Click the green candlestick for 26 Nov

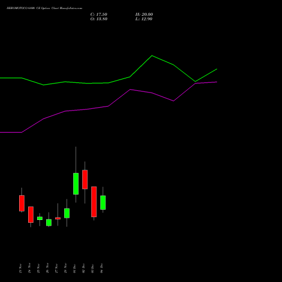pos(49,223)
